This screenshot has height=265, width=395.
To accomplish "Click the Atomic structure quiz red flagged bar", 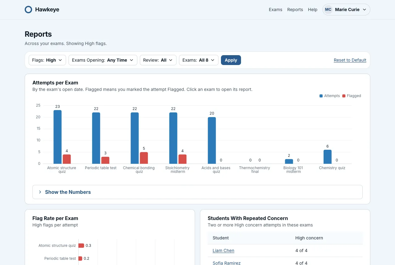I will (x=67, y=159).
